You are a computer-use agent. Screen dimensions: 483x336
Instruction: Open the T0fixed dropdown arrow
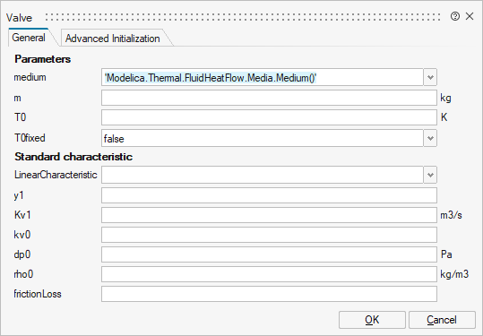pyautogui.click(x=430, y=138)
